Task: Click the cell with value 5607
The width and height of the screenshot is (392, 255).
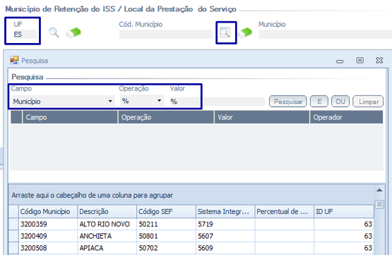Action: pos(225,236)
